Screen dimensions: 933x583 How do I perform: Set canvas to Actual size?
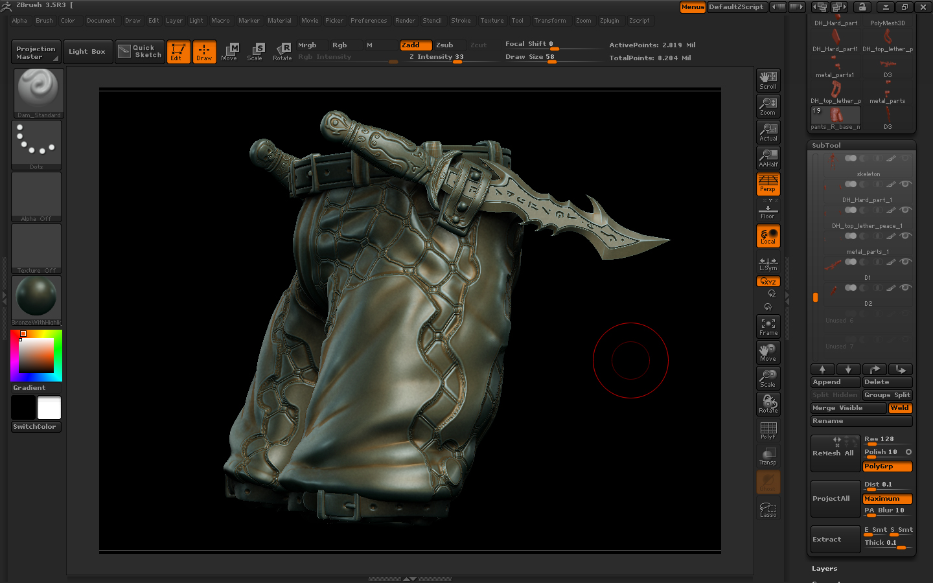pyautogui.click(x=768, y=132)
